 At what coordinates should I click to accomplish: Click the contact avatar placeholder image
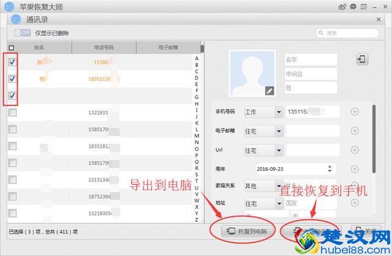point(252,73)
